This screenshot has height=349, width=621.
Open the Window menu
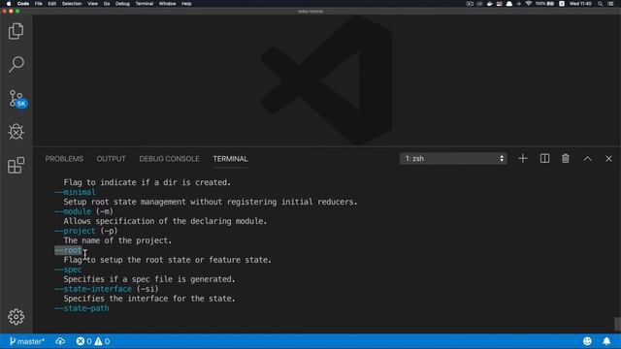point(167,4)
